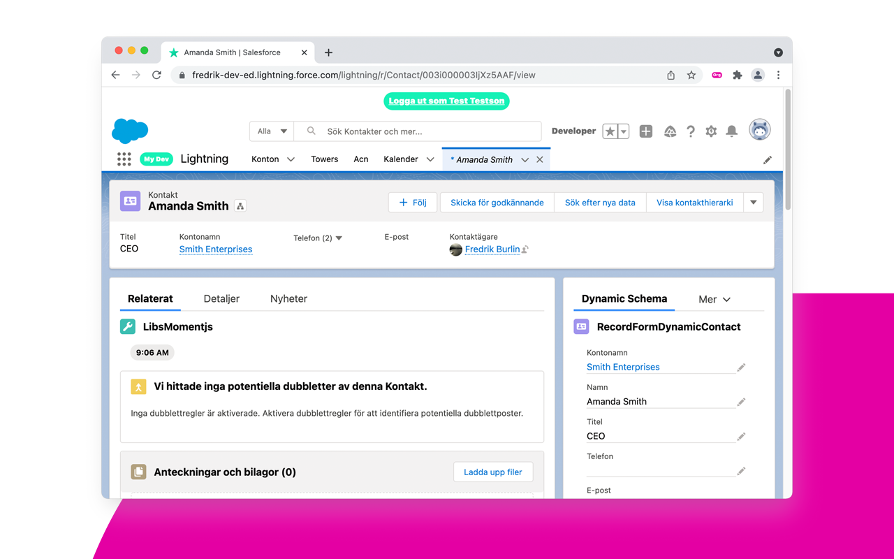Open the Alla search scope dropdown
This screenshot has width=894, height=559.
coord(272,131)
